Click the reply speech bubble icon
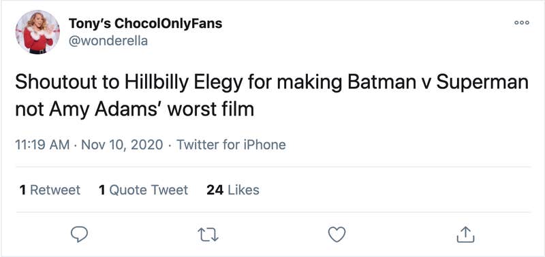This screenshot has height=257, width=545. pyautogui.click(x=79, y=235)
